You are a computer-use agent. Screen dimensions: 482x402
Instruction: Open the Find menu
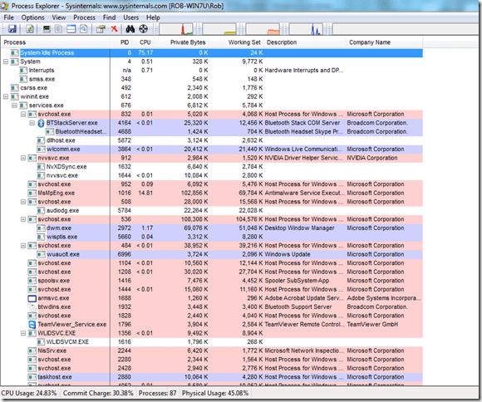coord(109,17)
